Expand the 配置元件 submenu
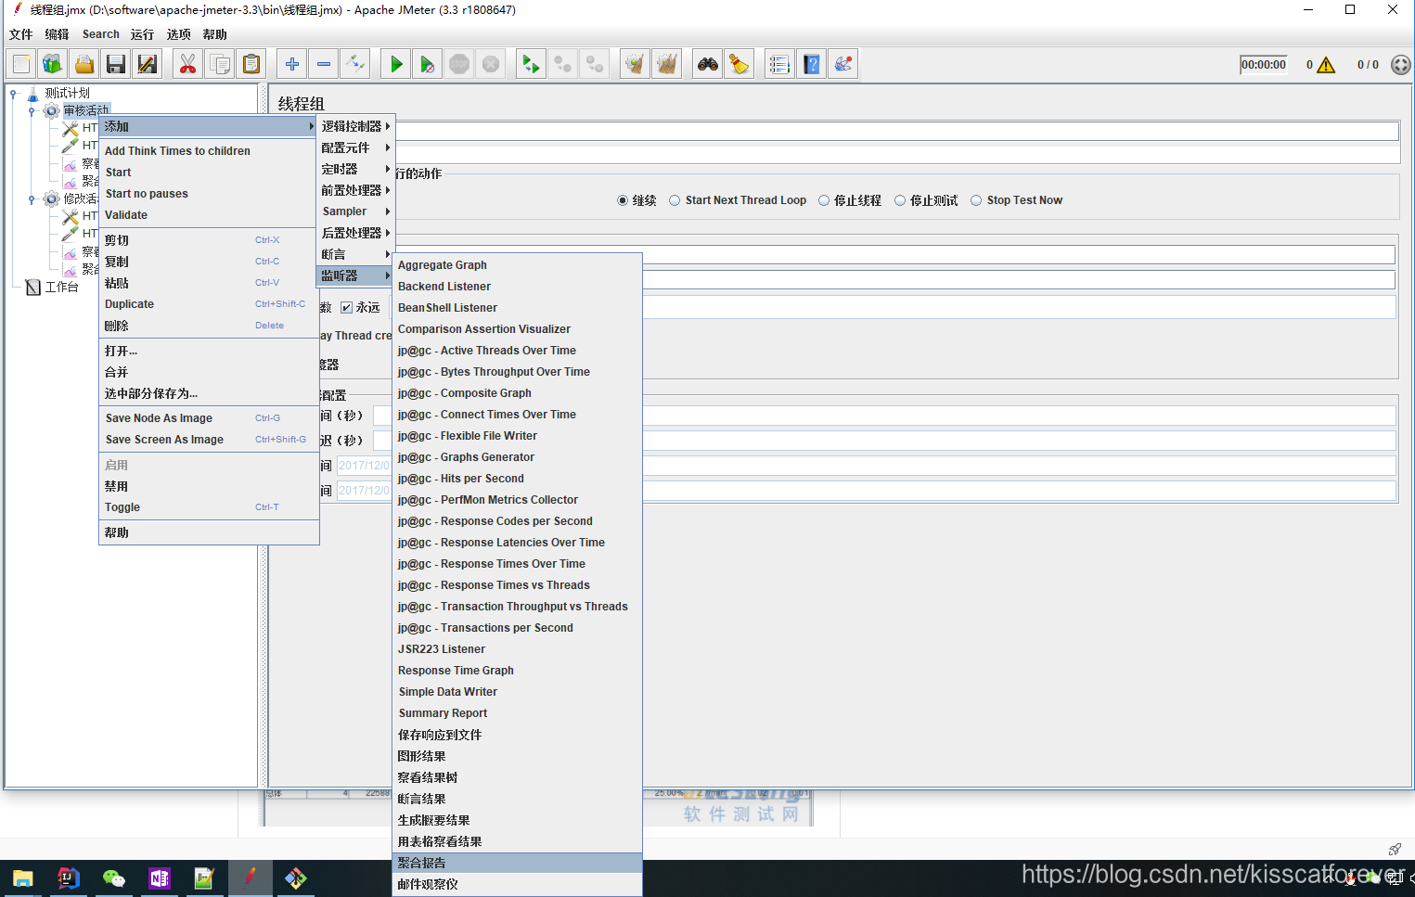 pos(355,147)
